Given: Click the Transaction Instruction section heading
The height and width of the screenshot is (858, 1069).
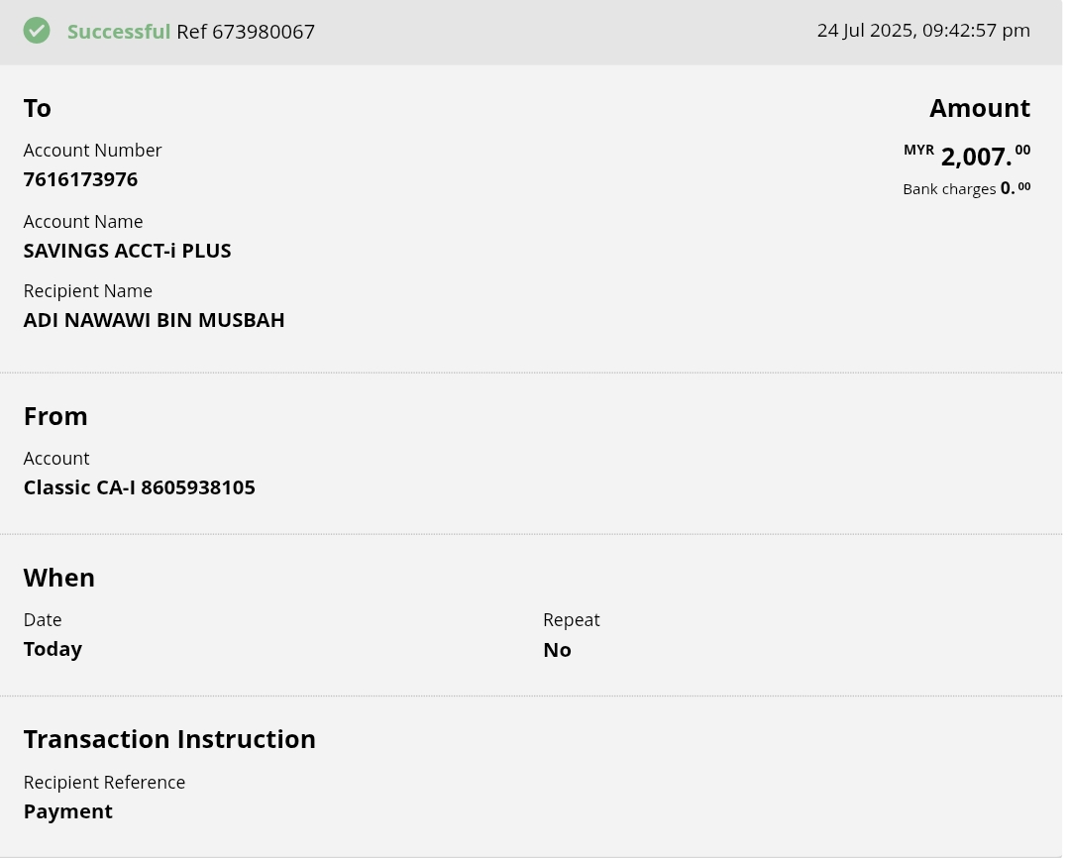Looking at the screenshot, I should click(169, 739).
